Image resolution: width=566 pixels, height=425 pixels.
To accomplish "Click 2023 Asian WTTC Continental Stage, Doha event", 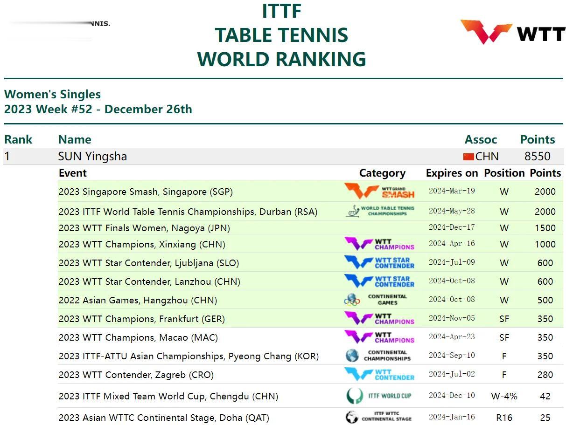I will [x=164, y=418].
